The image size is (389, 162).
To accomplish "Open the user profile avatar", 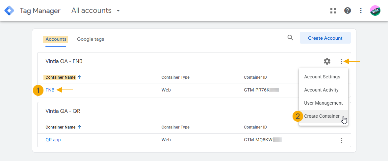I will pyautogui.click(x=375, y=10).
